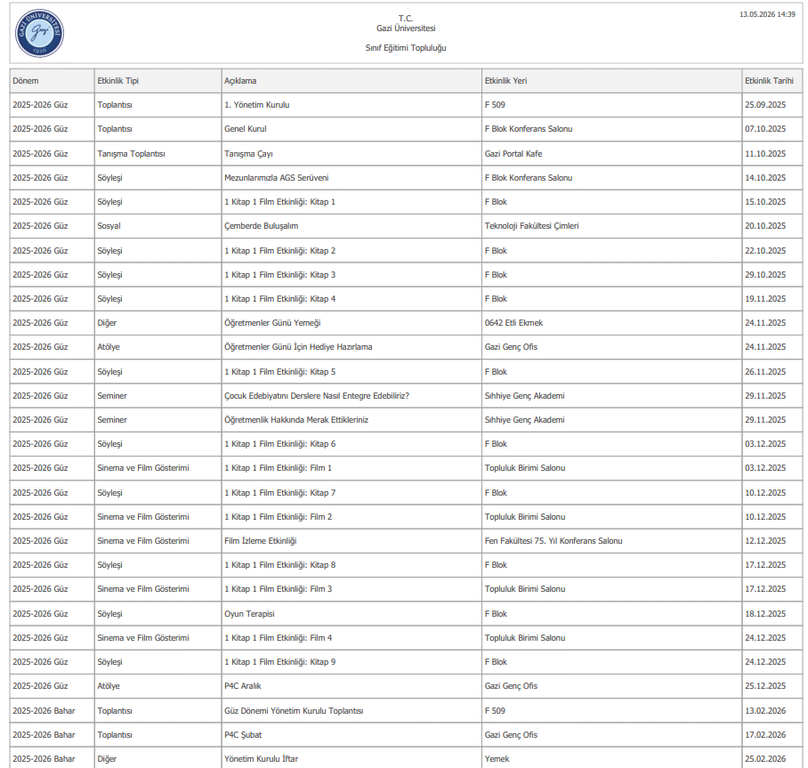Select the date 14.10.2025

(x=772, y=178)
